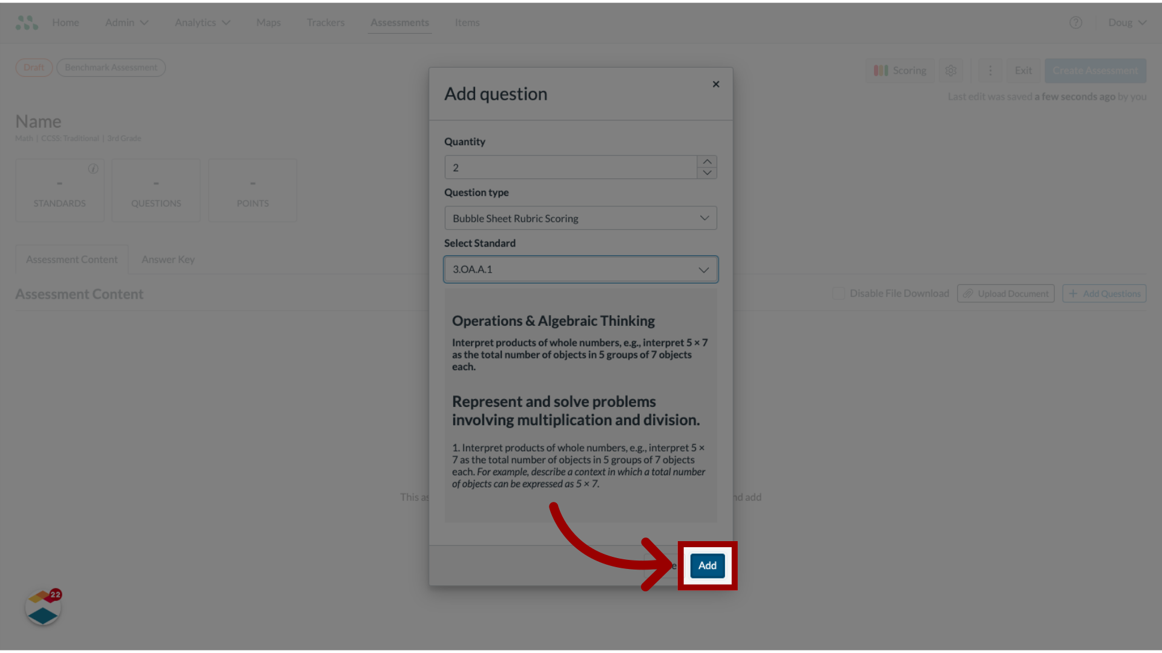Click the help question mark icon
This screenshot has width=1162, height=653.
tap(1076, 22)
